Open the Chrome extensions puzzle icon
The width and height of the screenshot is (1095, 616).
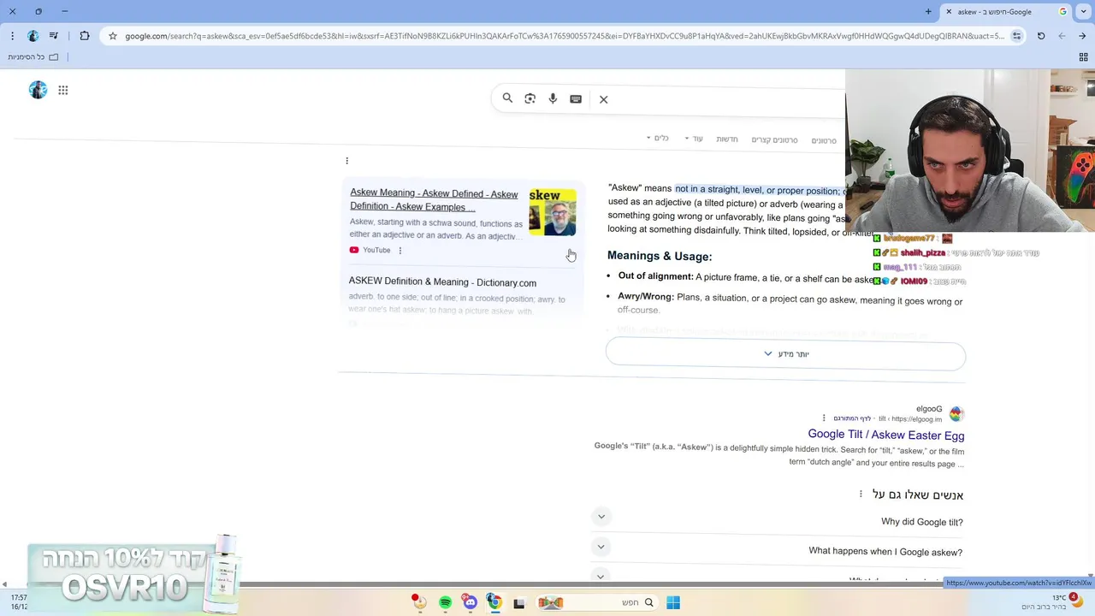85,36
